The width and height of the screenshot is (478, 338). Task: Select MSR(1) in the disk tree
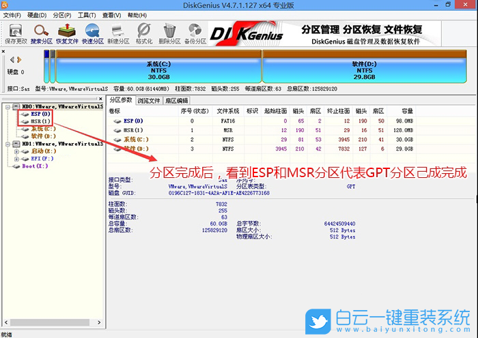tap(40, 121)
